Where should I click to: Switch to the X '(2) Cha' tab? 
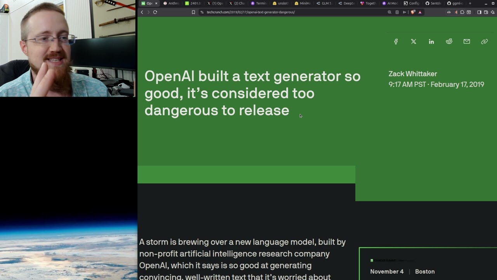click(237, 3)
